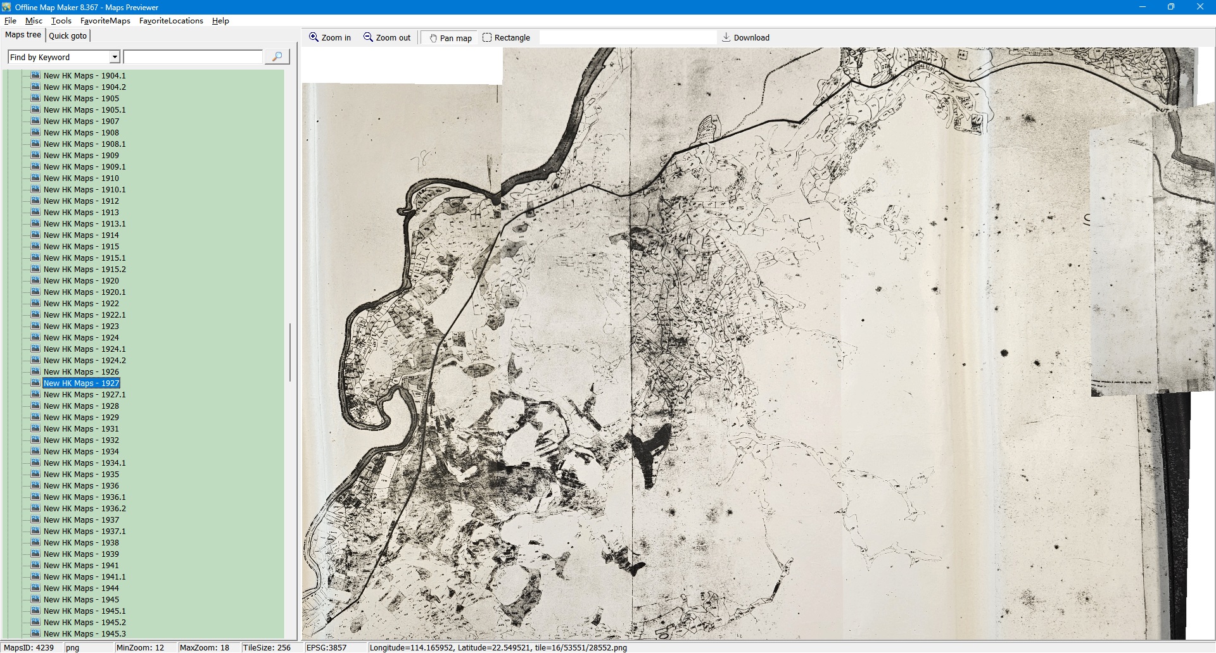
Task: Select the Maps tree tab
Action: (23, 35)
